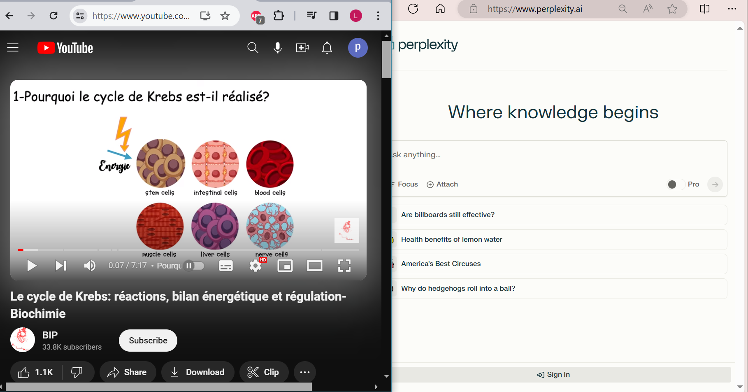Go back in the Chrome browser
The image size is (748, 392).
tap(9, 16)
